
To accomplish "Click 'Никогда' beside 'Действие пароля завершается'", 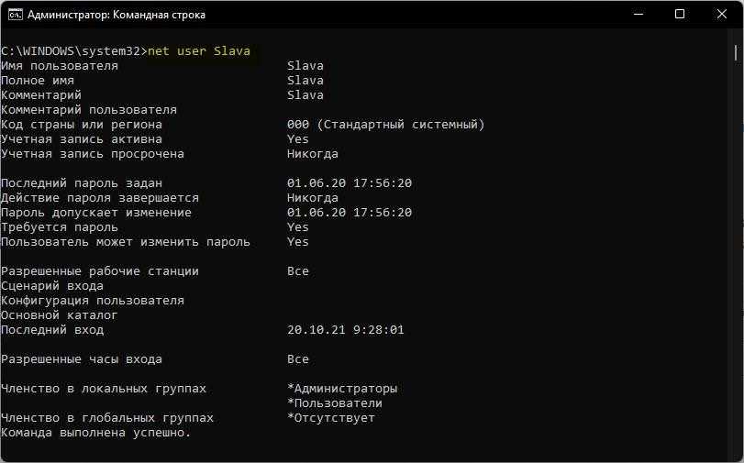I will pyautogui.click(x=312, y=198).
